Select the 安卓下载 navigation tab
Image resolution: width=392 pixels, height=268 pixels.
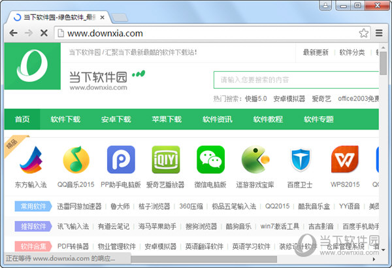(116, 120)
